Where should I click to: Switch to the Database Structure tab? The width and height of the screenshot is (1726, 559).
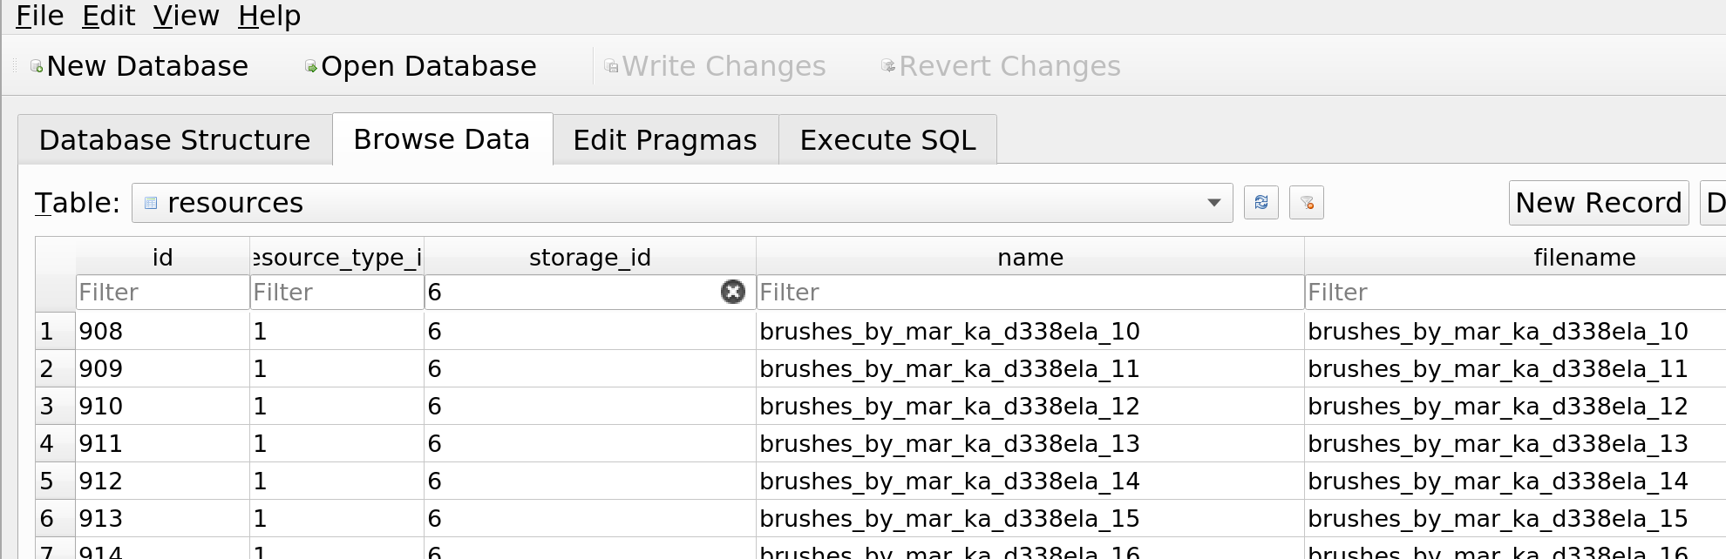pyautogui.click(x=174, y=140)
